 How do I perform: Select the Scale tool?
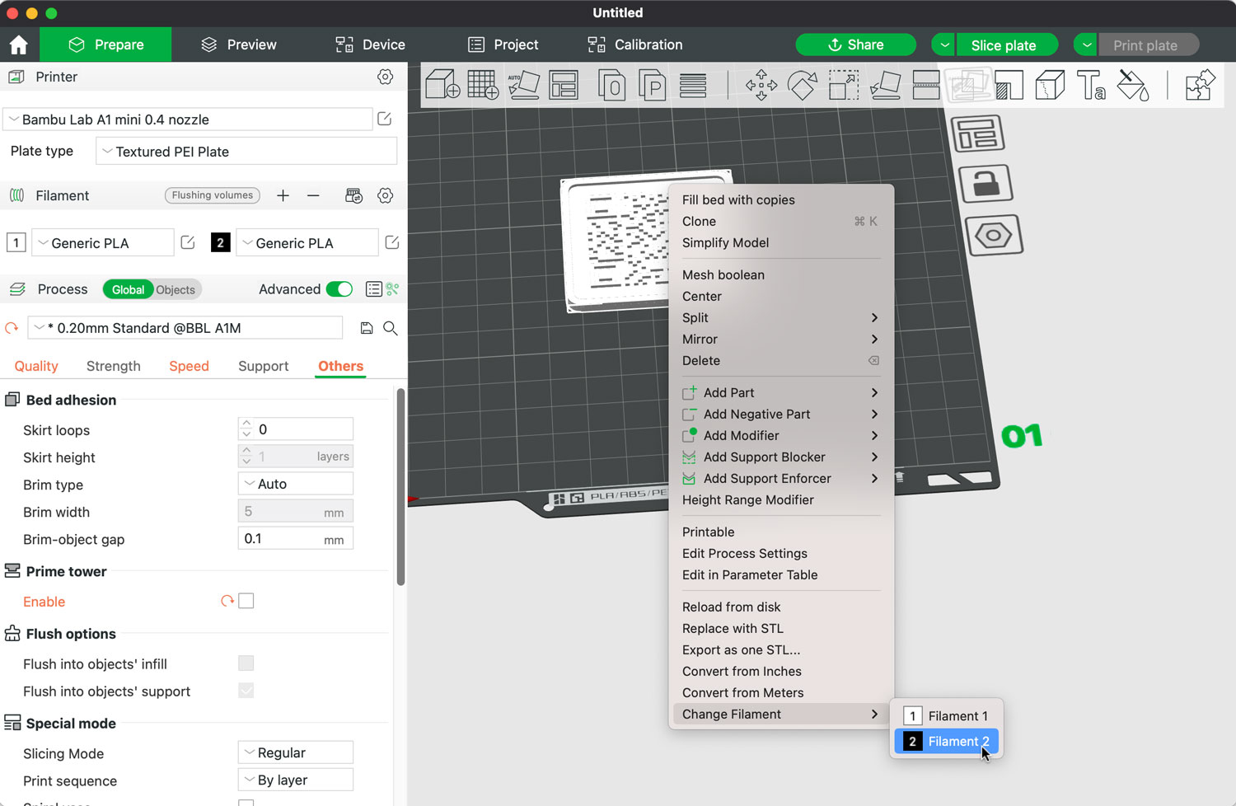(844, 85)
